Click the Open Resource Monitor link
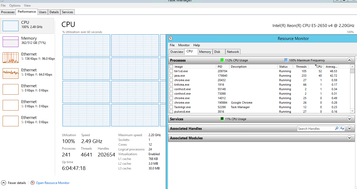Image resolution: width=357 pixels, height=189 pixels. 53,183
